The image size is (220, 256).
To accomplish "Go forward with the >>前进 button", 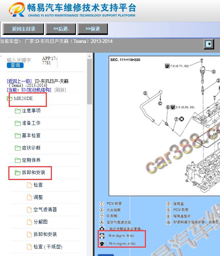I will pos(93,29).
